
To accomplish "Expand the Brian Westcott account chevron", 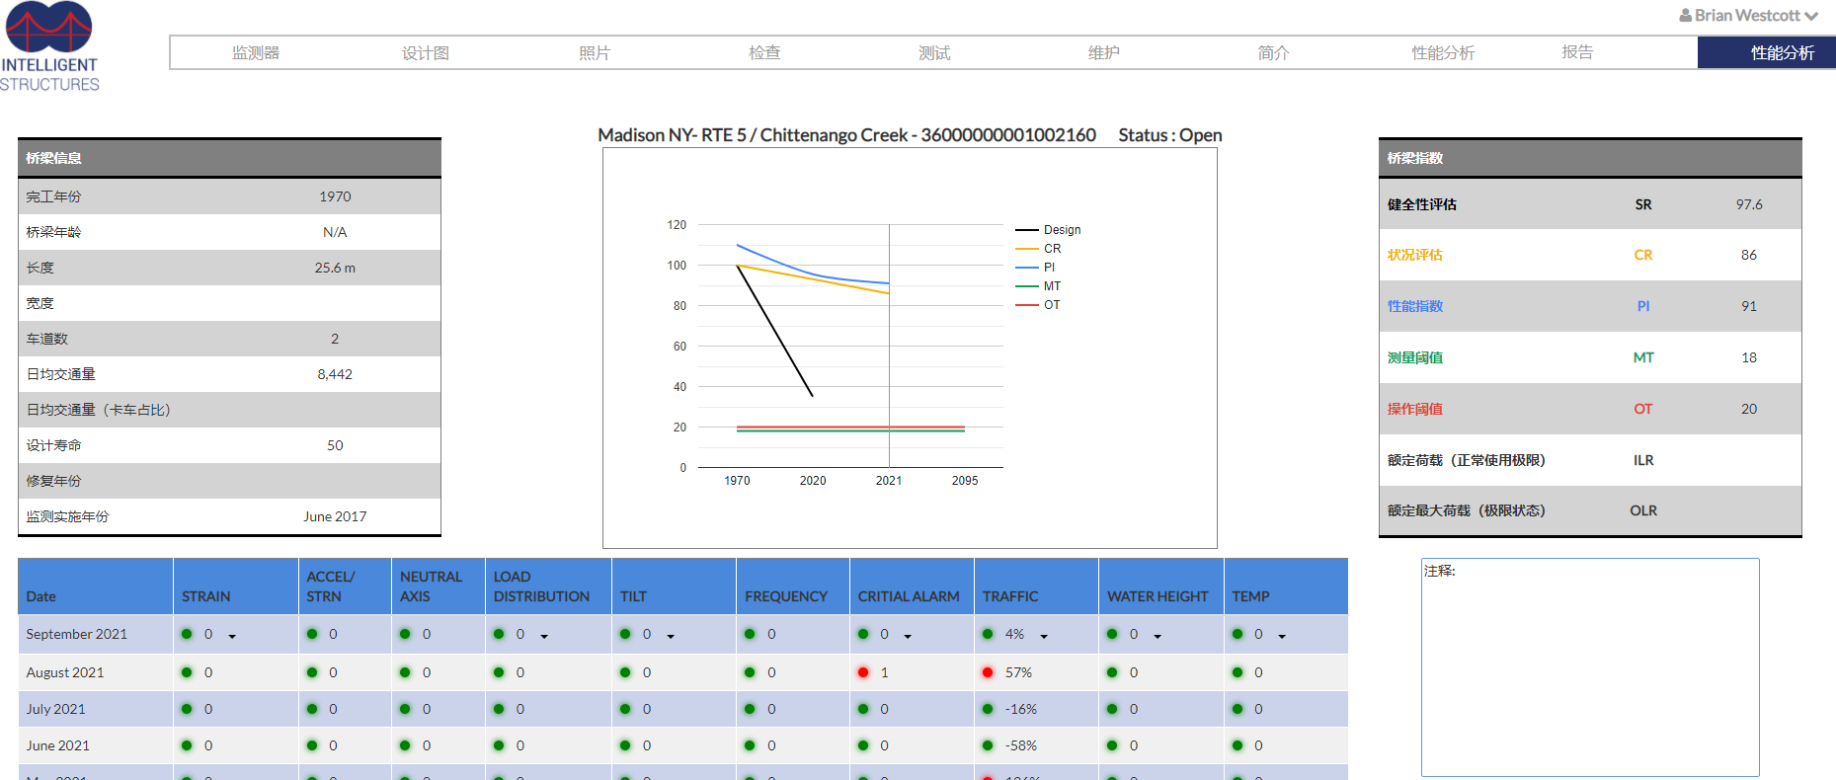I will pyautogui.click(x=1811, y=16).
